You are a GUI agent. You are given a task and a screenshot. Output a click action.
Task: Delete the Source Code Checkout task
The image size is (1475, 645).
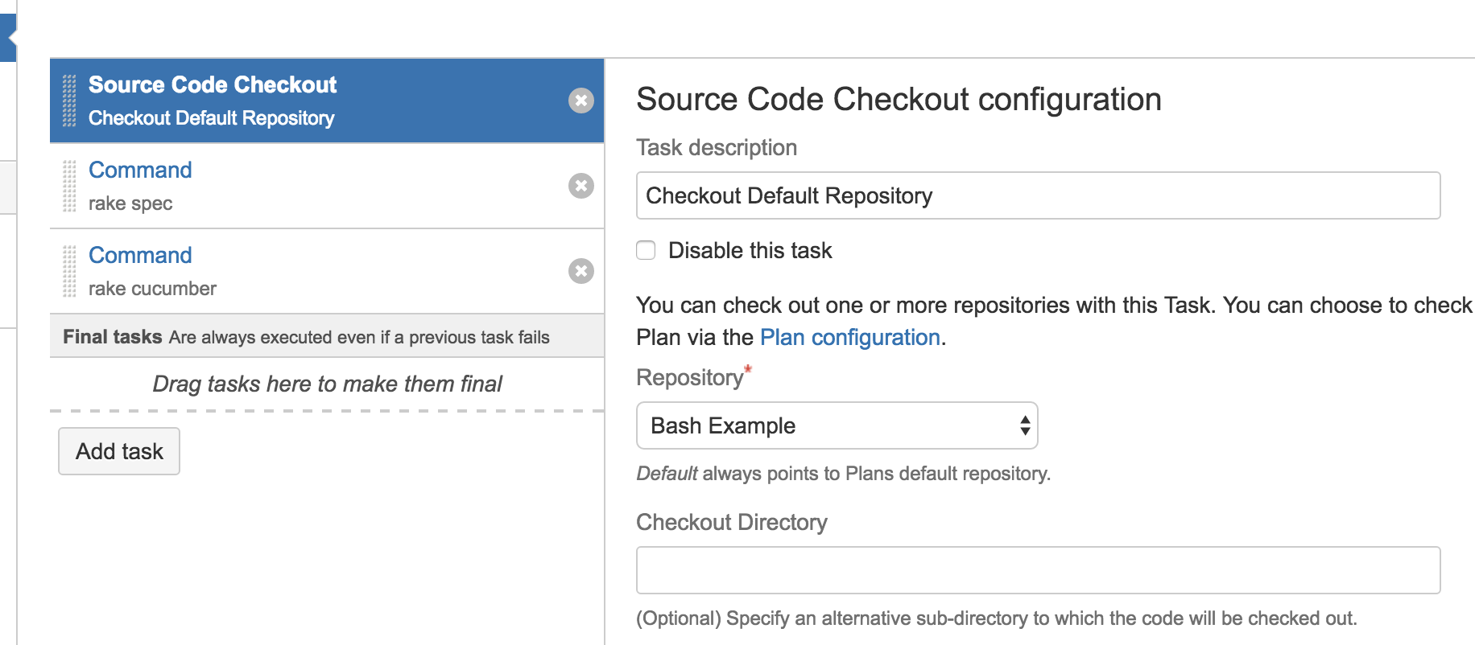pos(581,101)
